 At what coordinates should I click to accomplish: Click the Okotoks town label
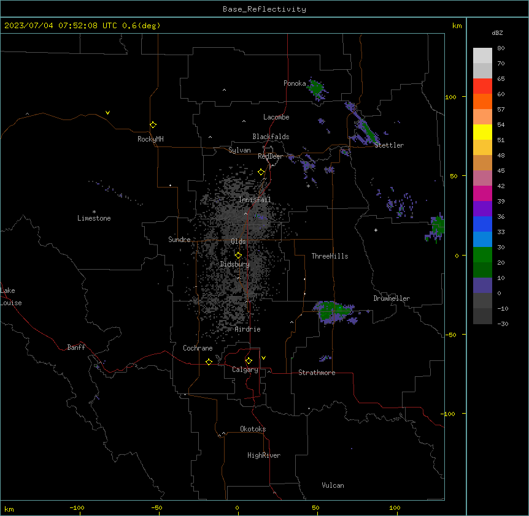[x=253, y=429]
